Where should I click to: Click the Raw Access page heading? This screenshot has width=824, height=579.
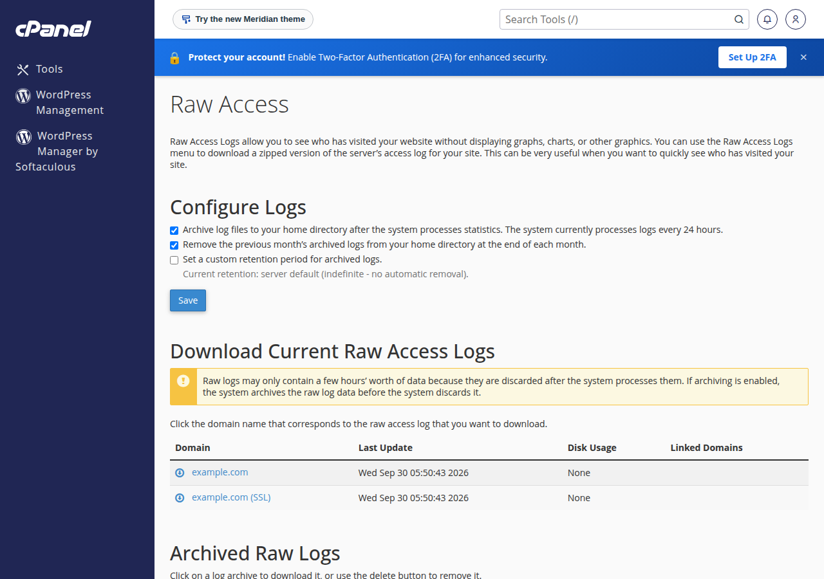pyautogui.click(x=229, y=104)
